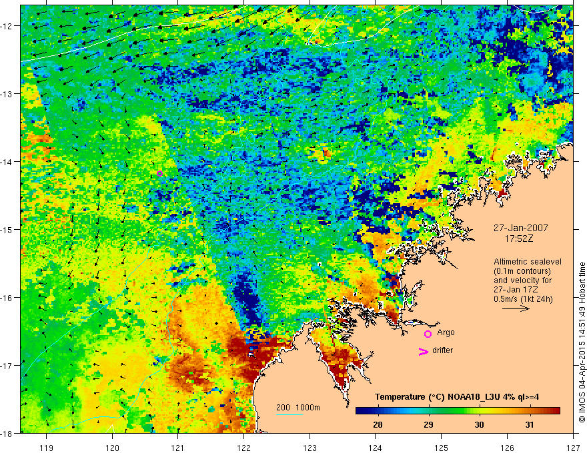The height and width of the screenshot is (453, 587).
Task: Click the magenta drifter arrow symbol in legend
Action: (x=423, y=352)
